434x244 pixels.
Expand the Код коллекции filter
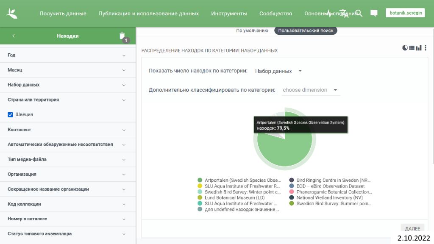68,204
